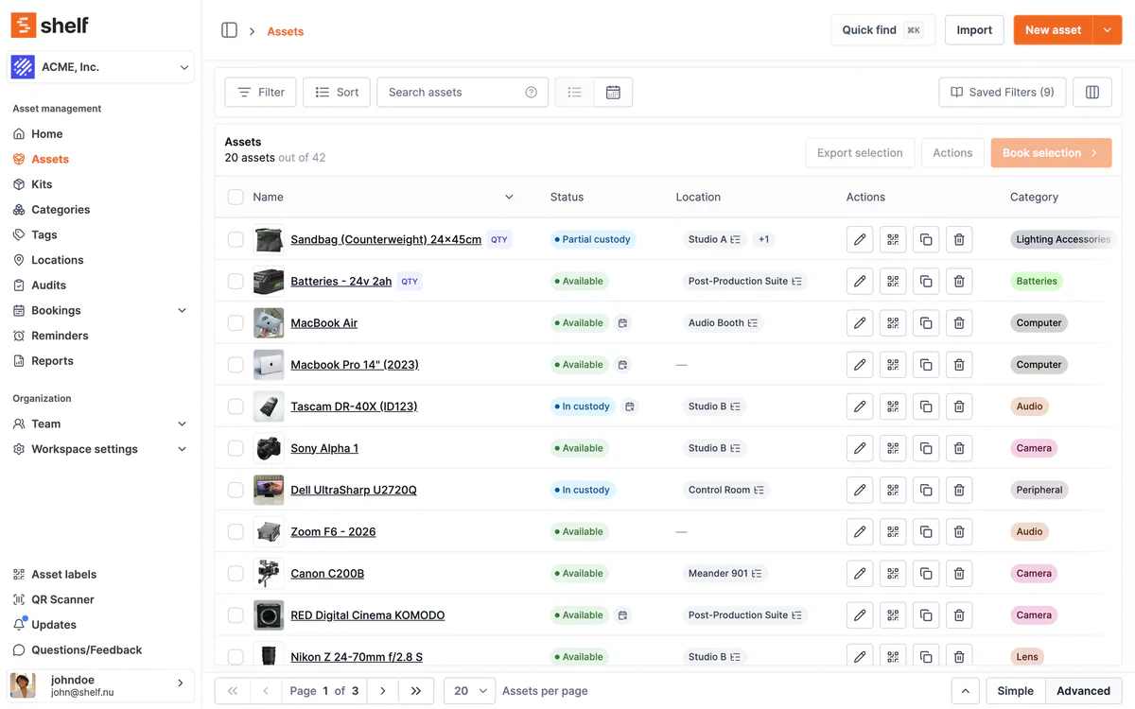
Task: Duplicate the Canon C200B asset
Action: (x=926, y=573)
